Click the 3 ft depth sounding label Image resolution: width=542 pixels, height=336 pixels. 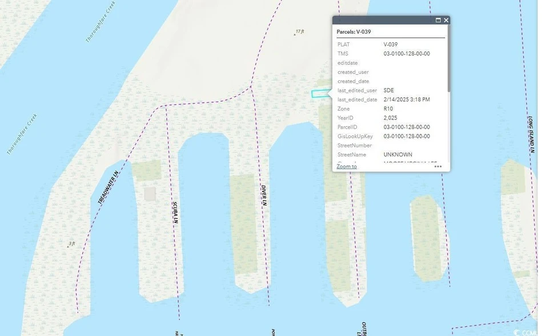pyautogui.click(x=72, y=245)
